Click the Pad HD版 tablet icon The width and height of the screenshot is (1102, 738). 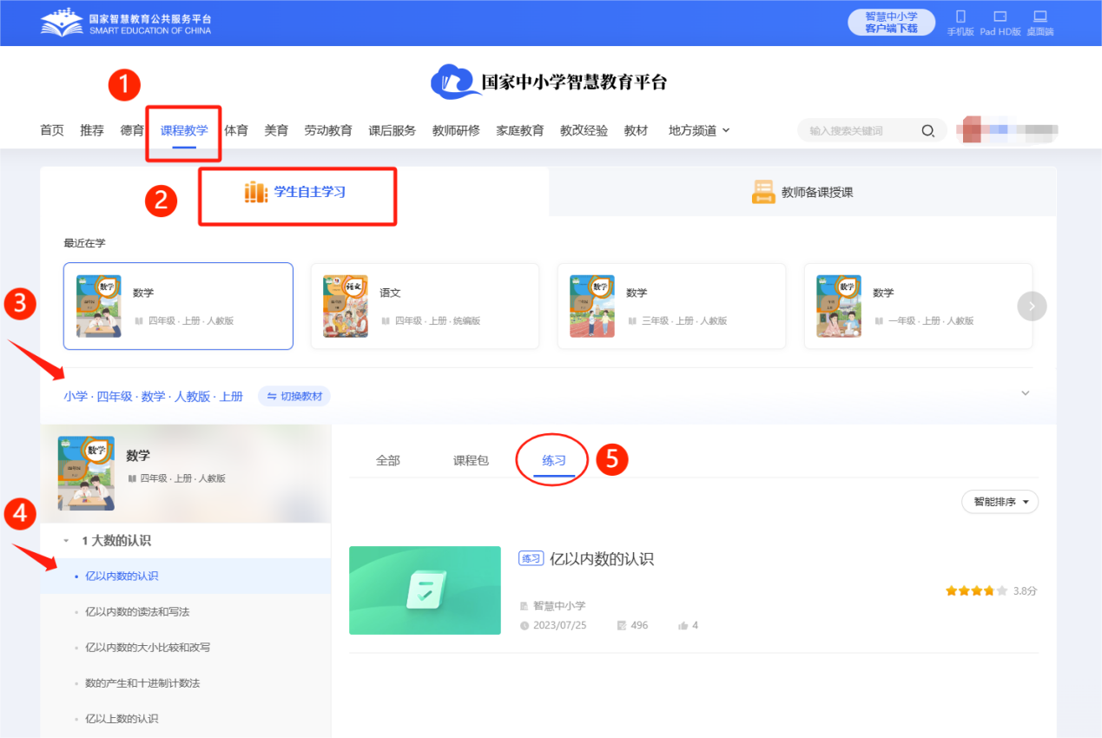[1000, 17]
